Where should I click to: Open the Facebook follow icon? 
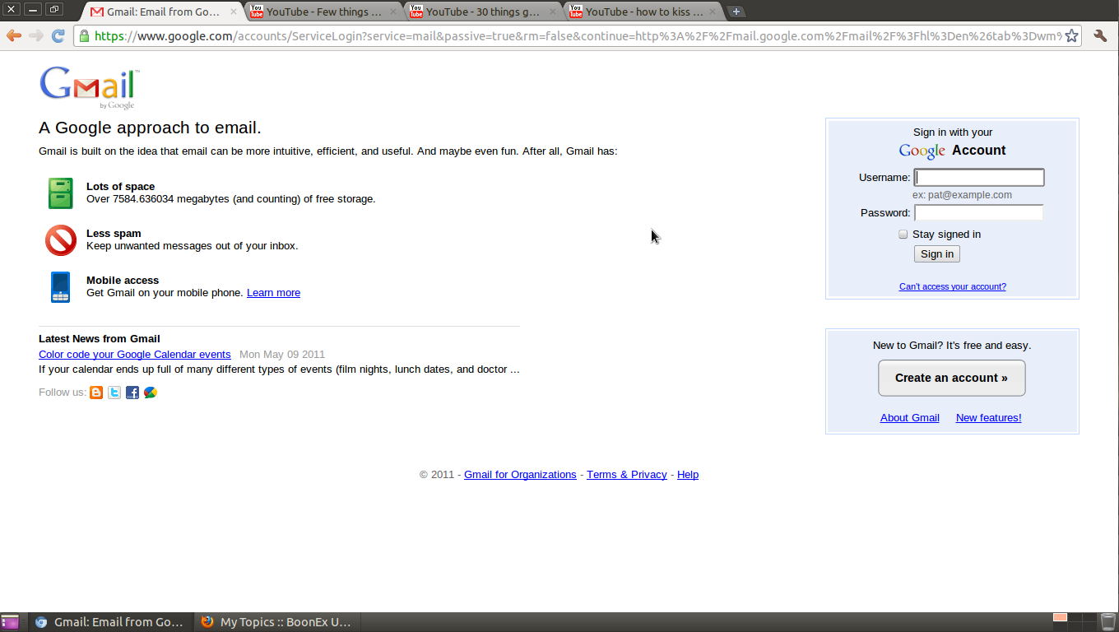(x=132, y=393)
